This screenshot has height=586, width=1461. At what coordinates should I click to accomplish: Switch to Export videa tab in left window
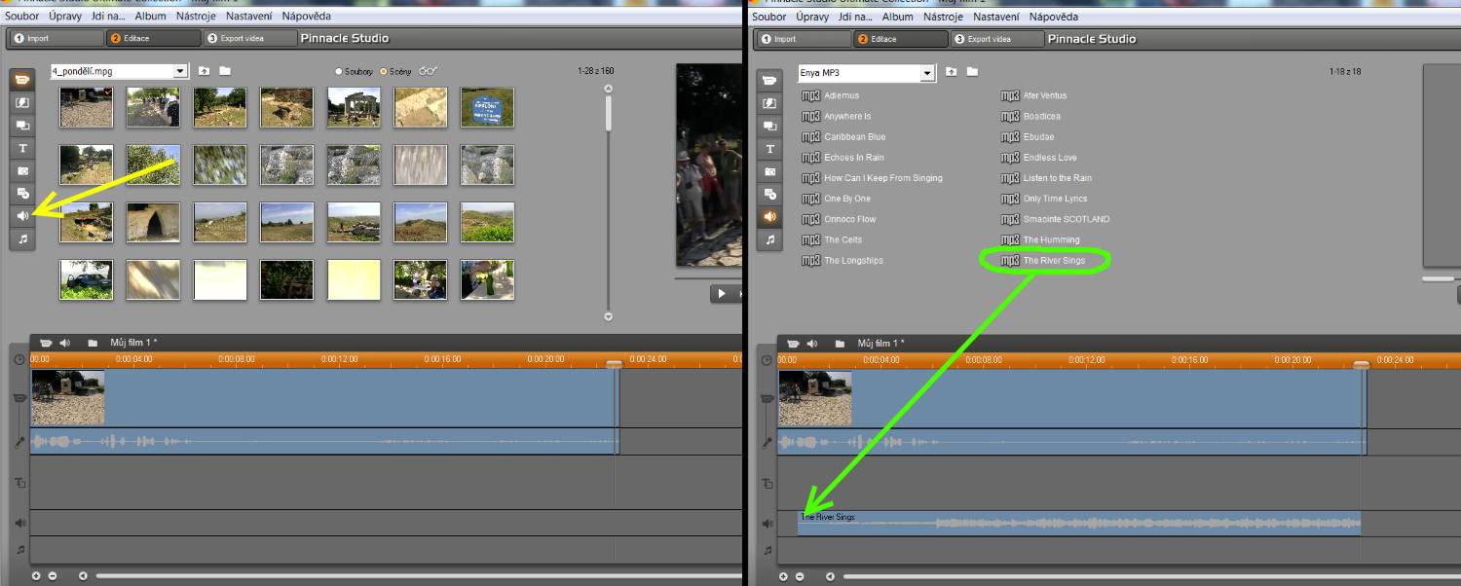click(250, 38)
